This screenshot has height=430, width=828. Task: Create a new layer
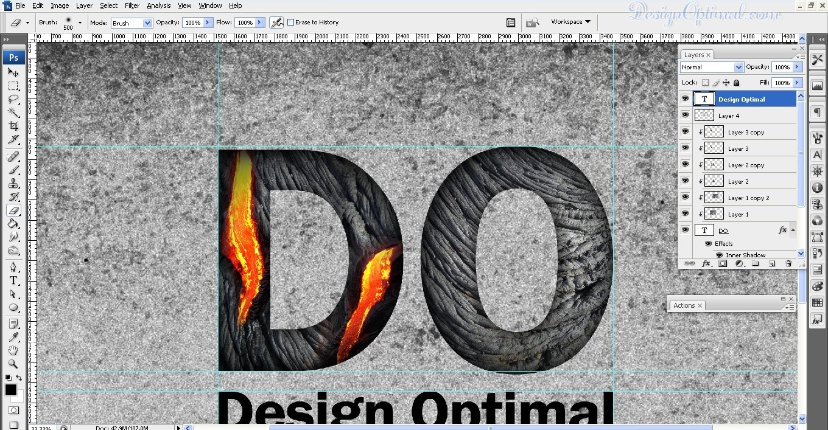[x=772, y=263]
